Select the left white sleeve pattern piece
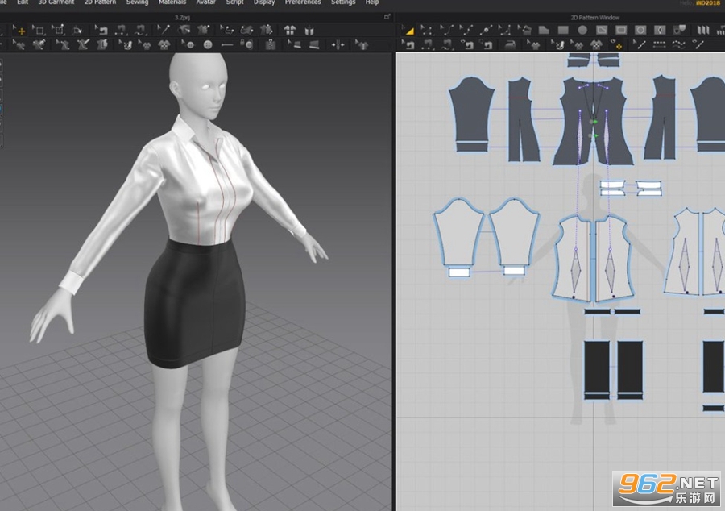Screen dimensions: 725x511 click(458, 233)
